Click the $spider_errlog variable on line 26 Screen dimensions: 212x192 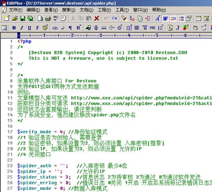37,183
